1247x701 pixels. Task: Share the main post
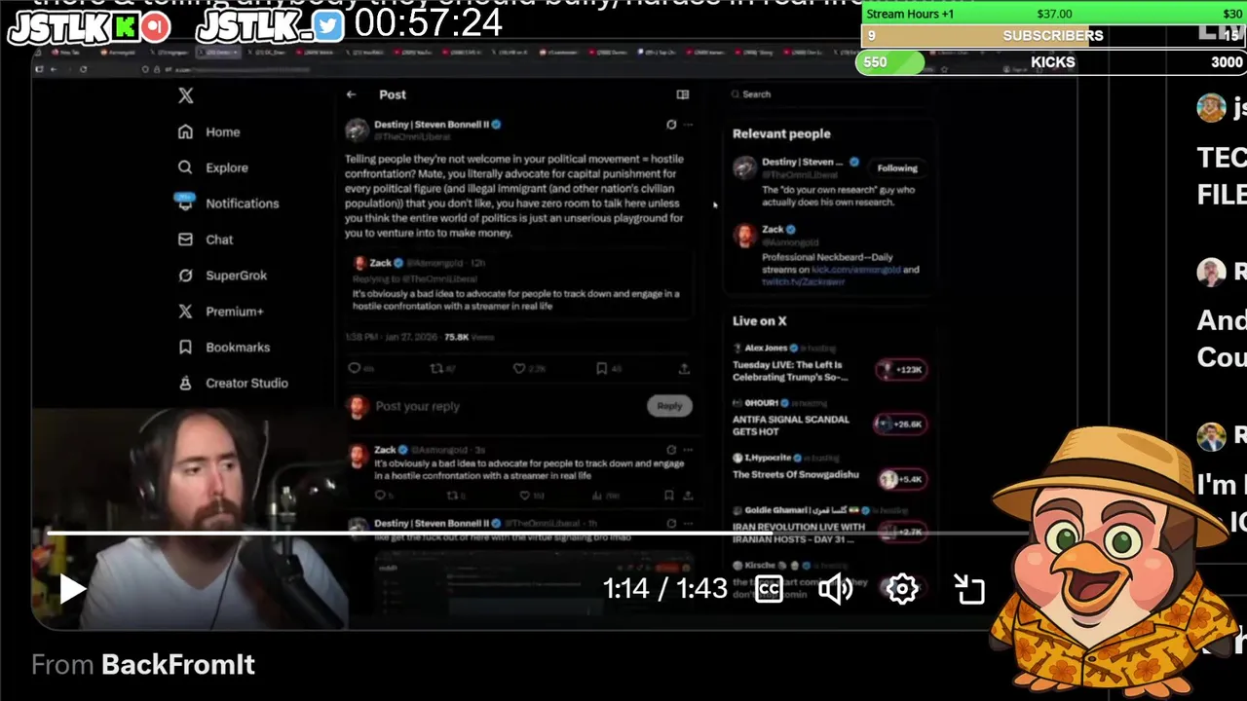point(684,369)
